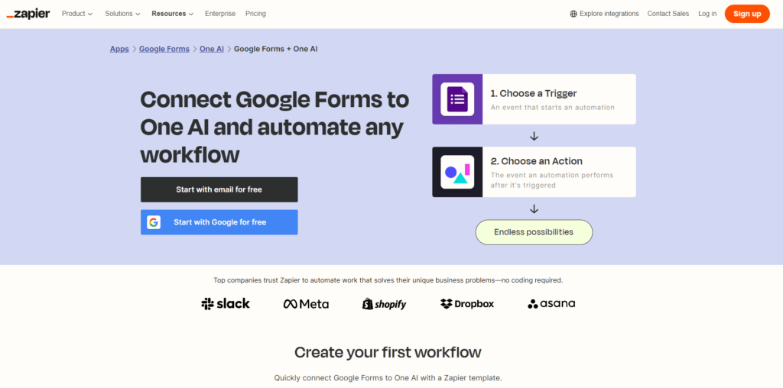The image size is (783, 388).
Task: Click the globe icon beside Explore integrations
Action: point(573,14)
